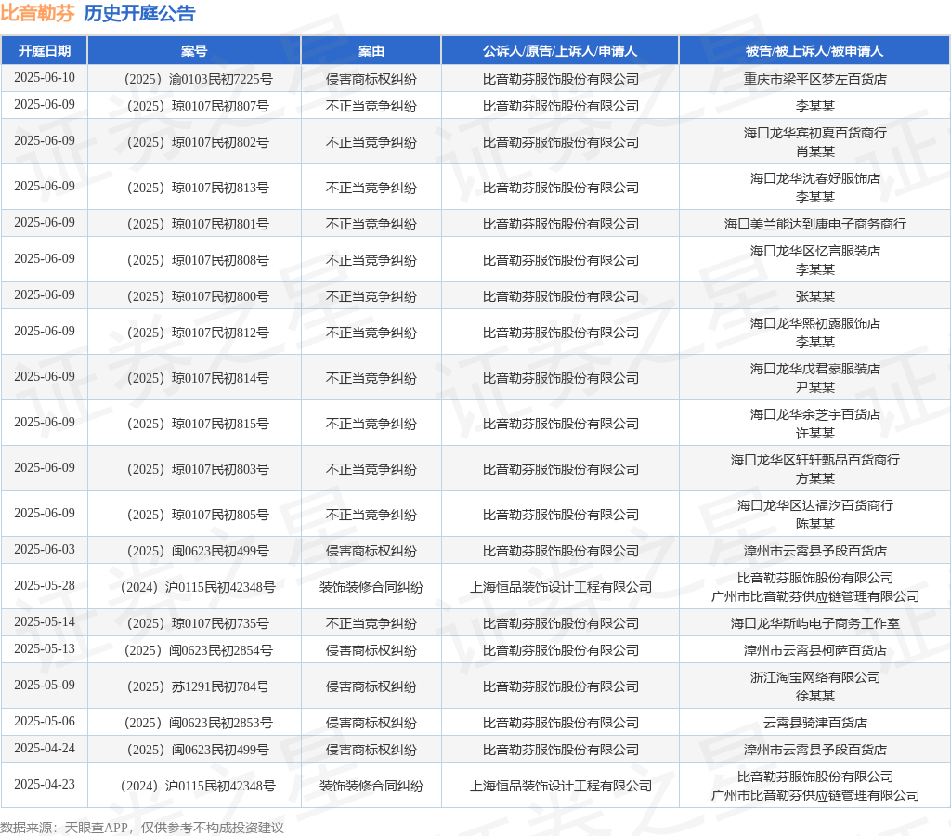This screenshot has height=836, width=951.
Task: Click case number (2025)闽0623民初2853号
Action: click(199, 723)
